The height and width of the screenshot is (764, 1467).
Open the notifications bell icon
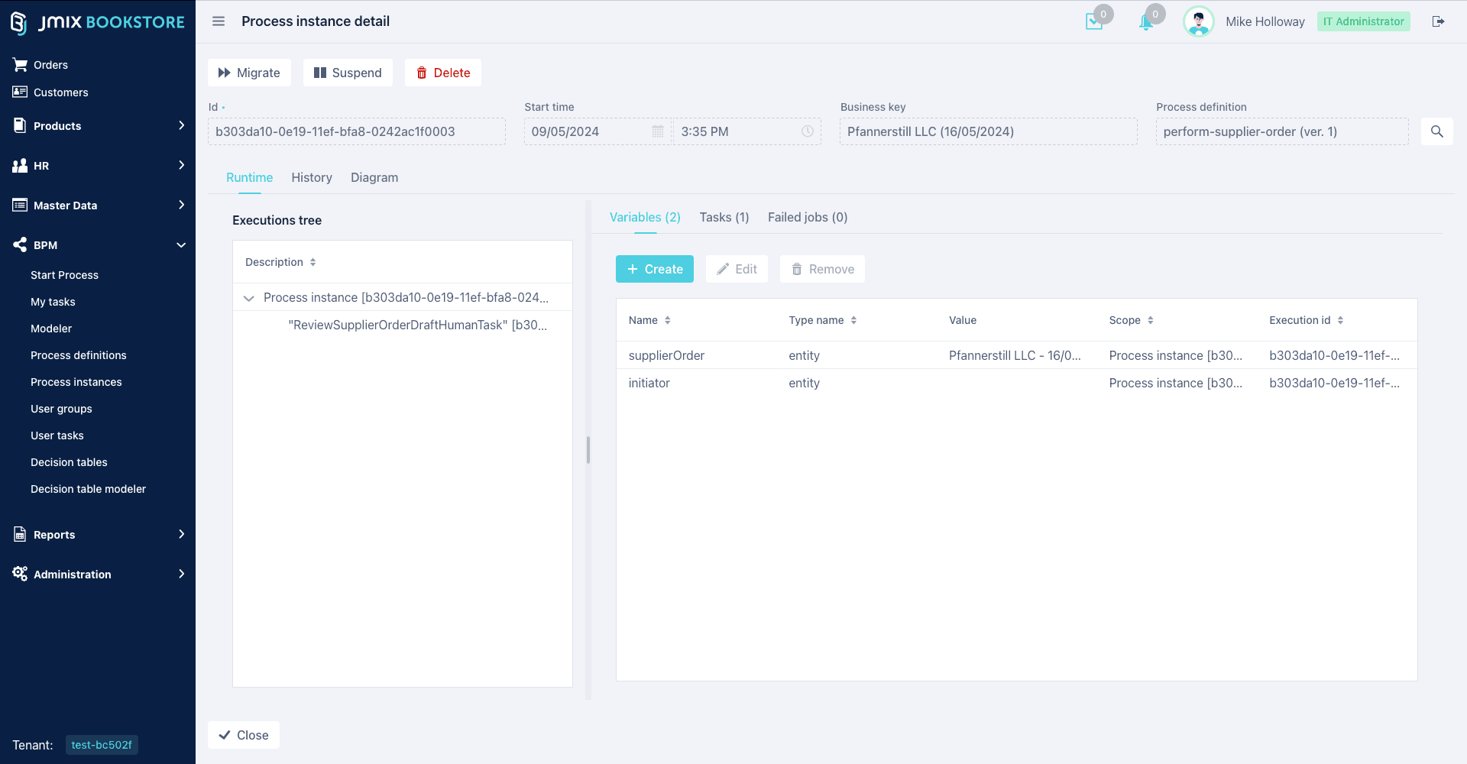pos(1146,22)
